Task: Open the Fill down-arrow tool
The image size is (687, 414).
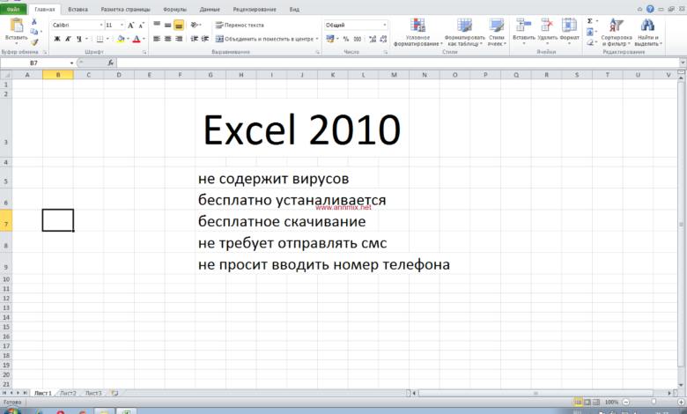Action: (590, 32)
